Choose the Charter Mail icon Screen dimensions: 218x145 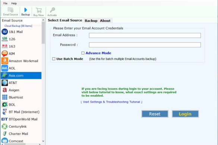pyautogui.click(x=4, y=134)
